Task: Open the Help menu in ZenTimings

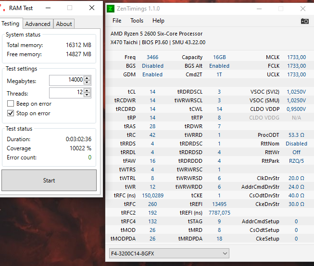Action: point(158,21)
